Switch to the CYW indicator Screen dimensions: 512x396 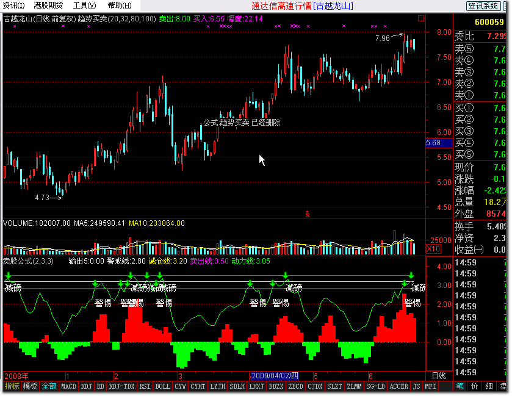180,386
